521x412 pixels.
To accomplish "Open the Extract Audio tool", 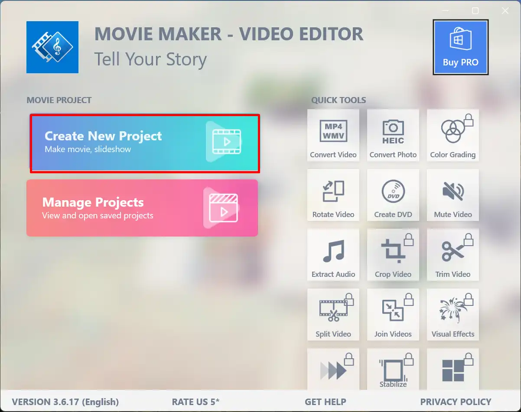I will click(333, 255).
